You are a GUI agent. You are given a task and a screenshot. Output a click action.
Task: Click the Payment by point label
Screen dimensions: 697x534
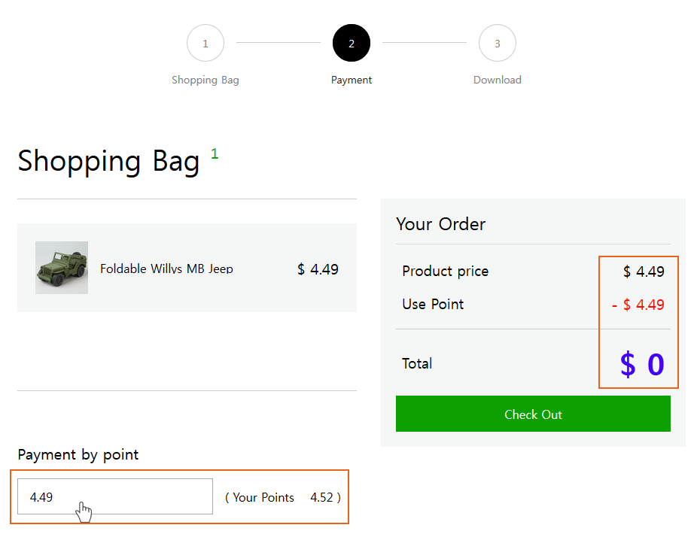coord(78,455)
